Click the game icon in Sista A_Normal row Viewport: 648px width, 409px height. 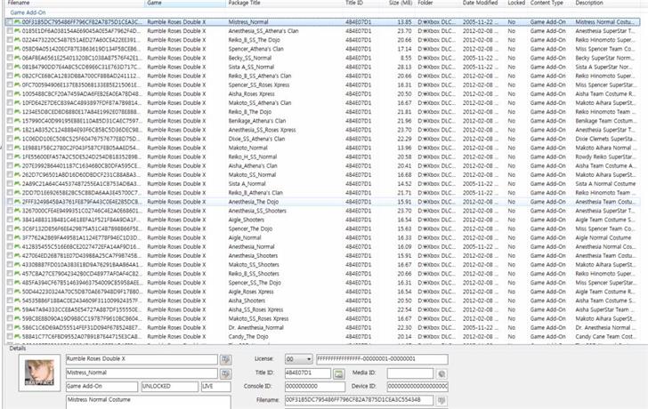pyautogui.click(x=18, y=184)
